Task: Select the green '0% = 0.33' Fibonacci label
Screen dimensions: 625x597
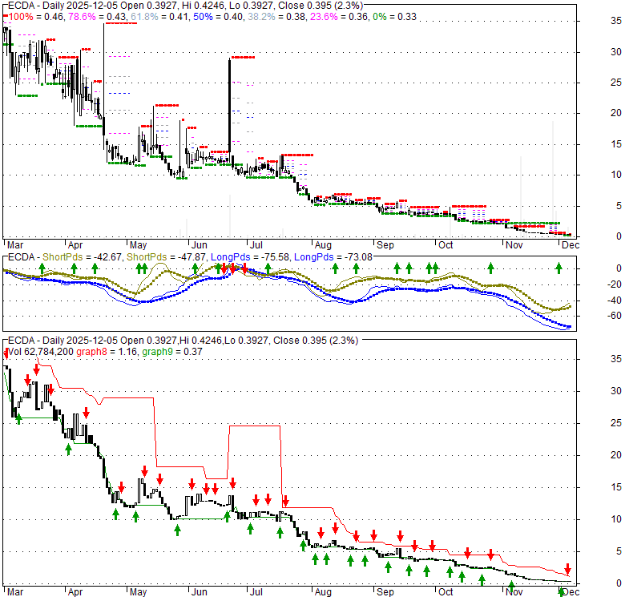Action: pyautogui.click(x=394, y=17)
